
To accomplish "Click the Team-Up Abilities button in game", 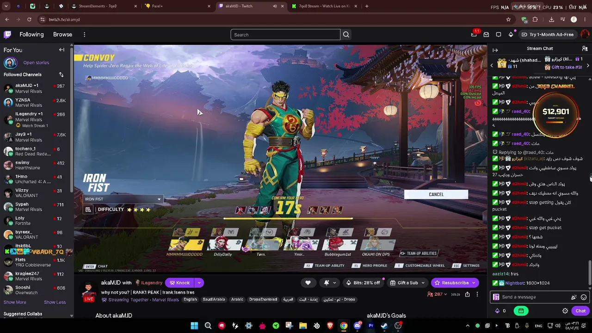I will click(x=418, y=253).
